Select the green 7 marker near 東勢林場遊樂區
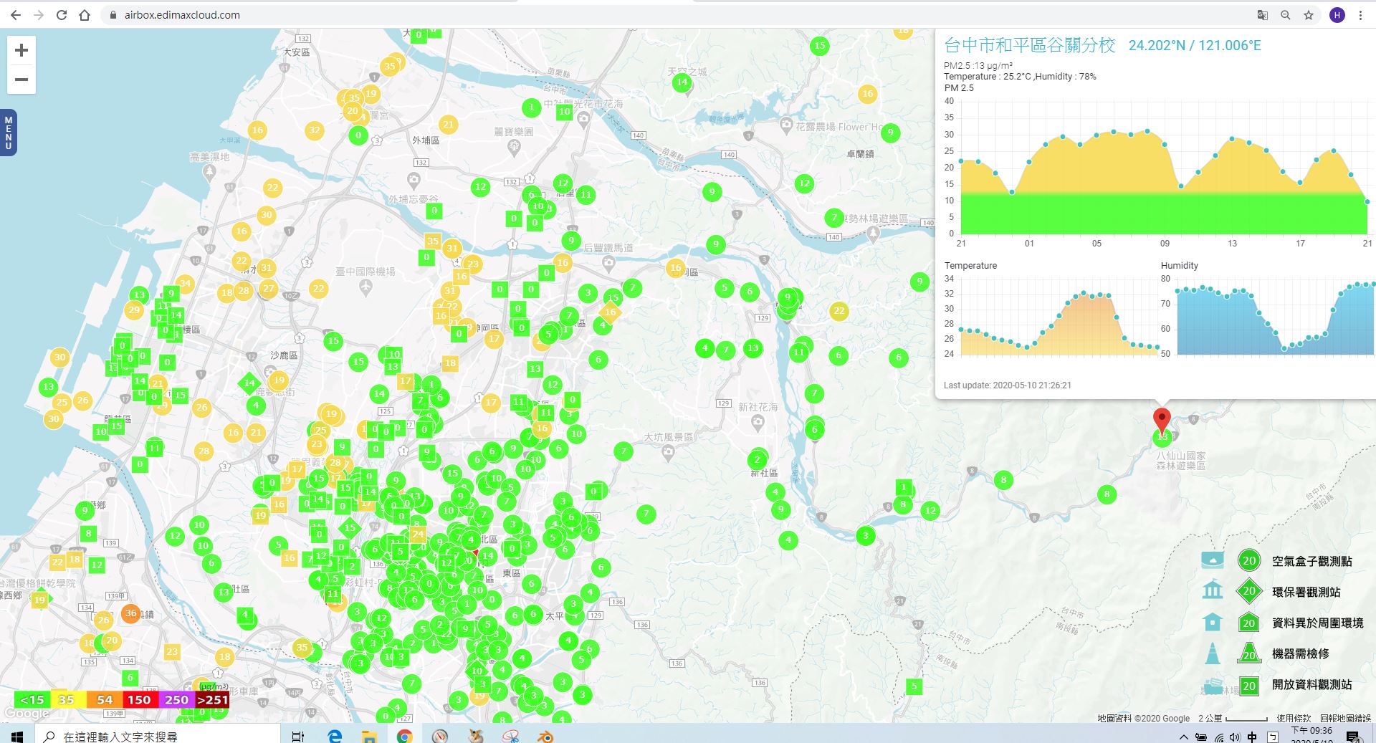 point(833,217)
